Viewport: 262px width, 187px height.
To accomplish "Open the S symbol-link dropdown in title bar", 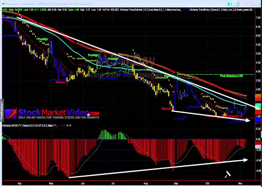I will tap(230, 4).
